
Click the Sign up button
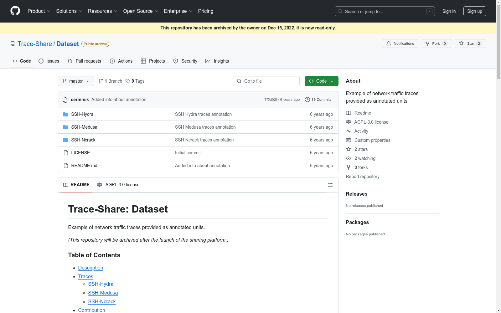(475, 11)
